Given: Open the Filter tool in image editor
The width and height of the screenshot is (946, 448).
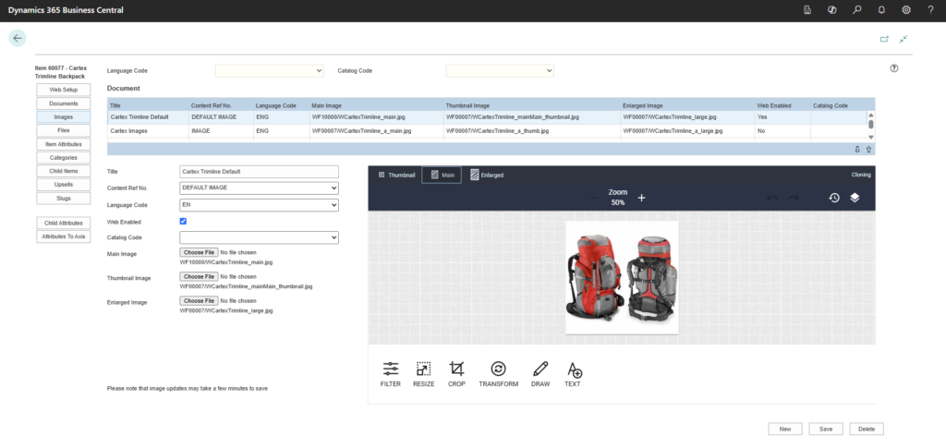Looking at the screenshot, I should pyautogui.click(x=390, y=373).
